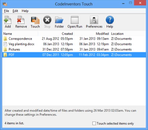Image resolution: width=148 pixels, height=130 pixels.
Task: Open the Edit menu
Action: [15, 11]
